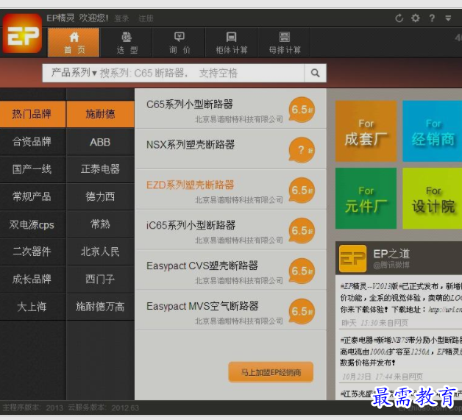Go to the 首页 home tab
Image resolution: width=462 pixels, height=420 pixels.
point(74,43)
